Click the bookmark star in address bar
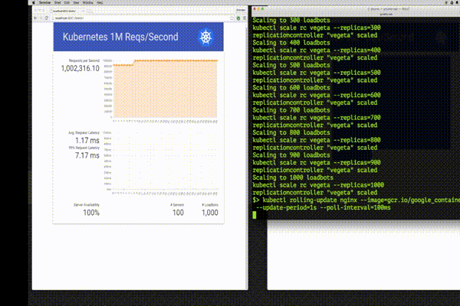The height and width of the screenshot is (306, 460). (232, 18)
